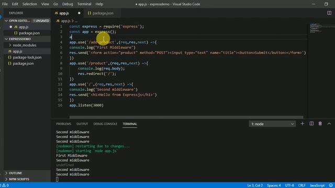
Task: Open the Terminal menu
Action: (x=84, y=4)
